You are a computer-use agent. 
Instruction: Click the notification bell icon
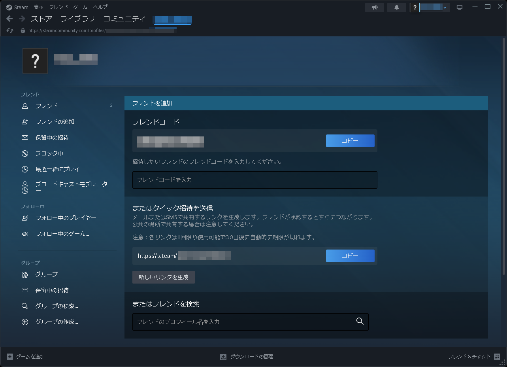point(396,7)
